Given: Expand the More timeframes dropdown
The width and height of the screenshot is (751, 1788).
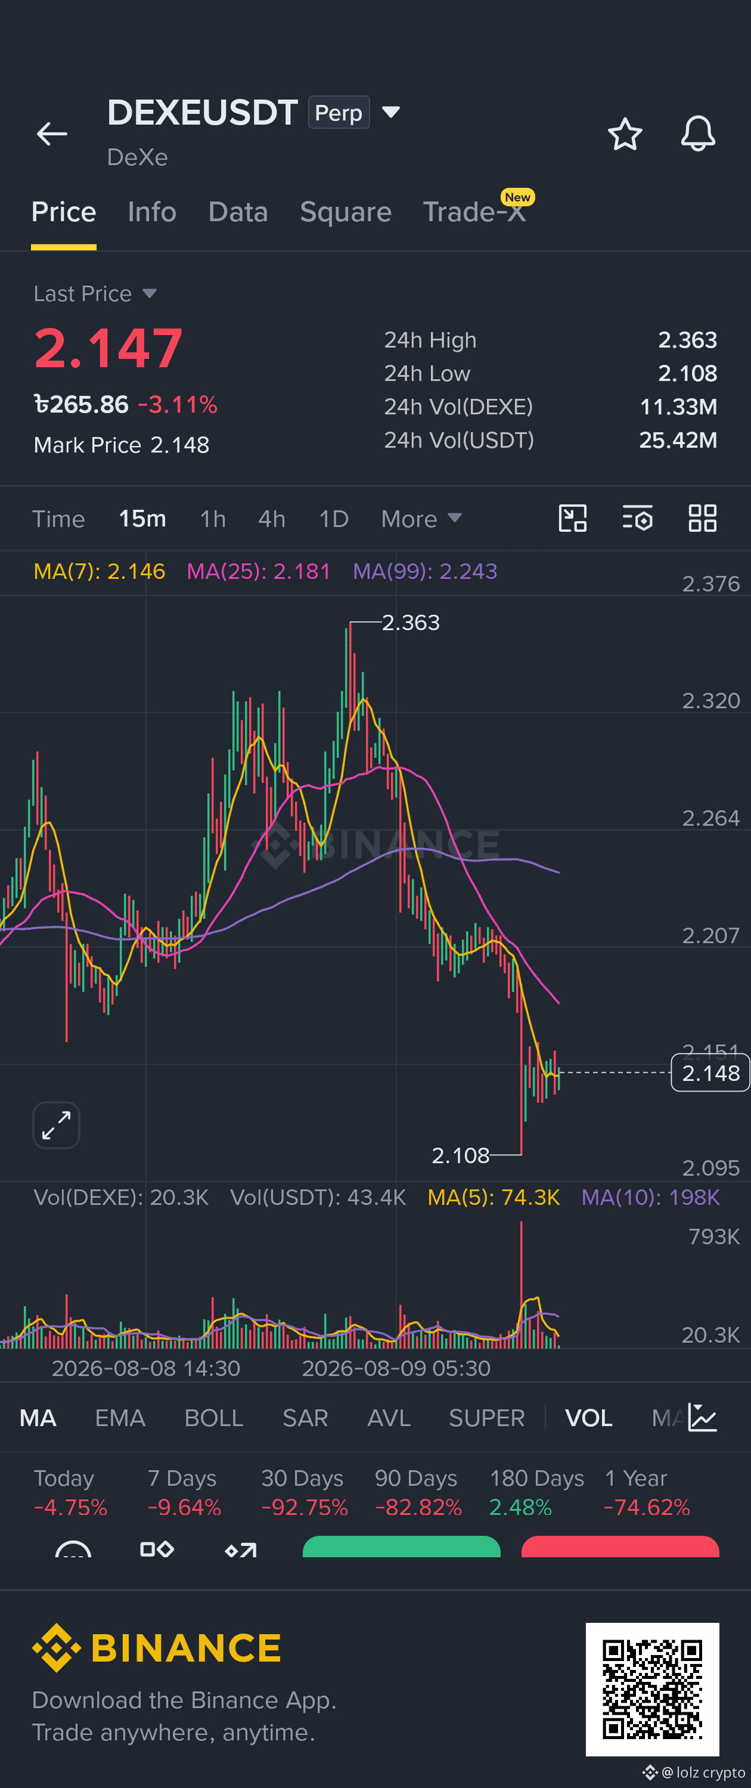Looking at the screenshot, I should (421, 519).
